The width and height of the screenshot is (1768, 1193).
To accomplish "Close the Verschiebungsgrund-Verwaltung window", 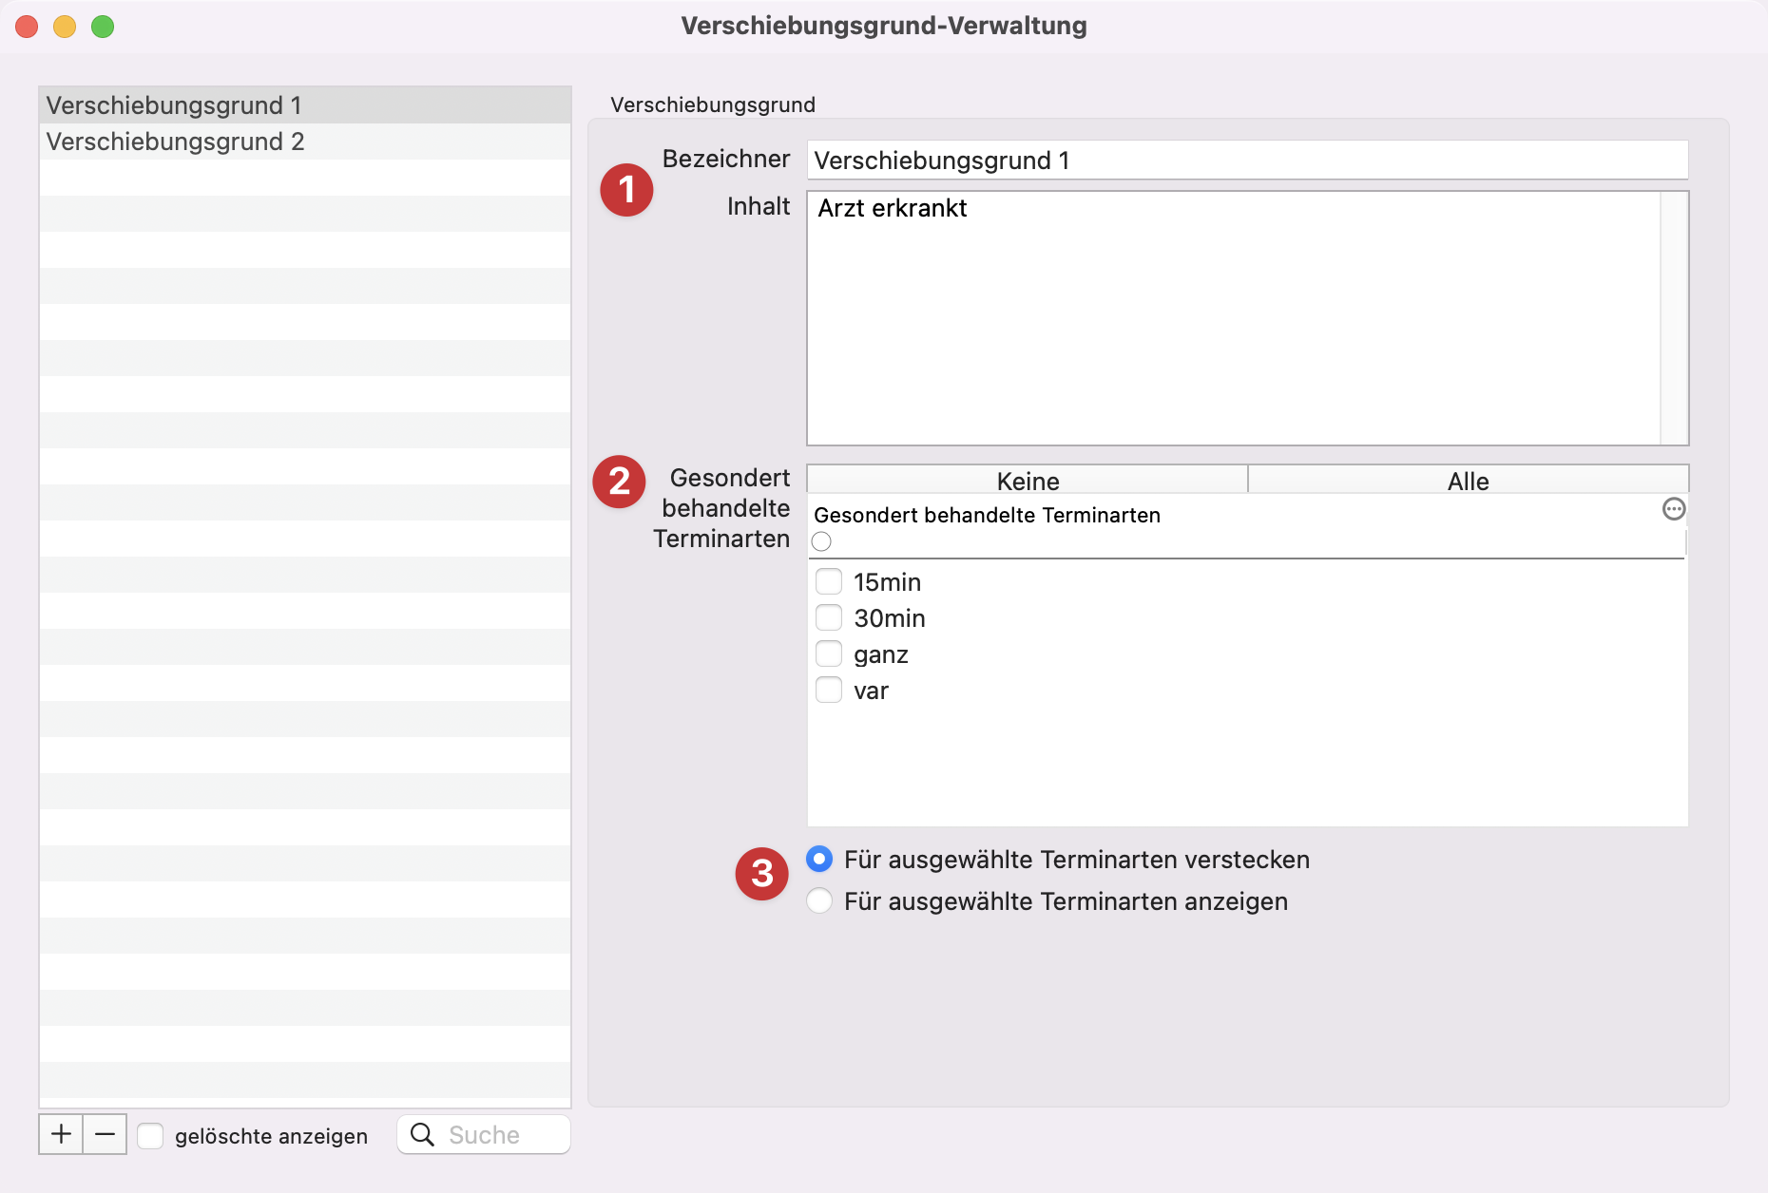I will click(x=28, y=27).
